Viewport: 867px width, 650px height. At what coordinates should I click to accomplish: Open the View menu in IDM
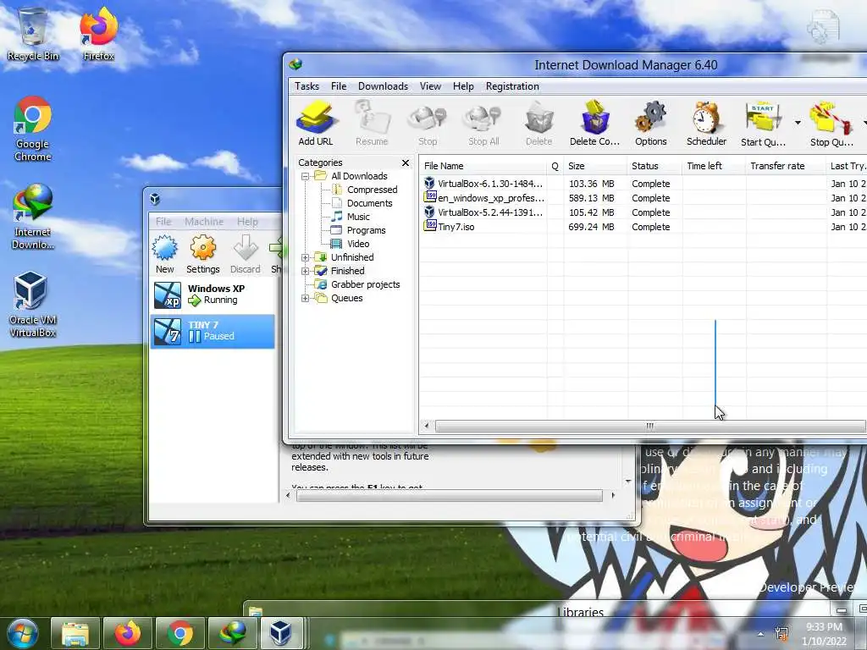tap(430, 86)
